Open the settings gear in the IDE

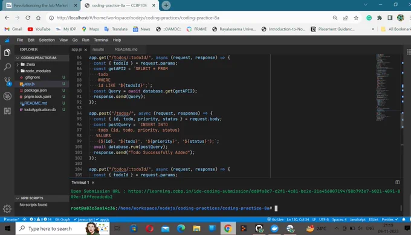click(x=7, y=208)
